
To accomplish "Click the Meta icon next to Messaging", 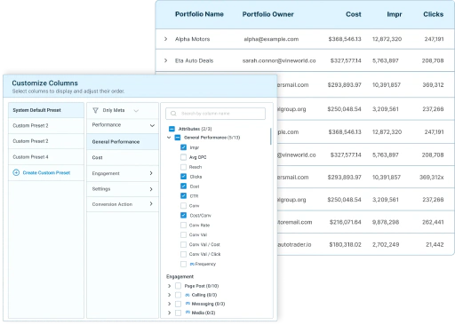I will 188,304.
